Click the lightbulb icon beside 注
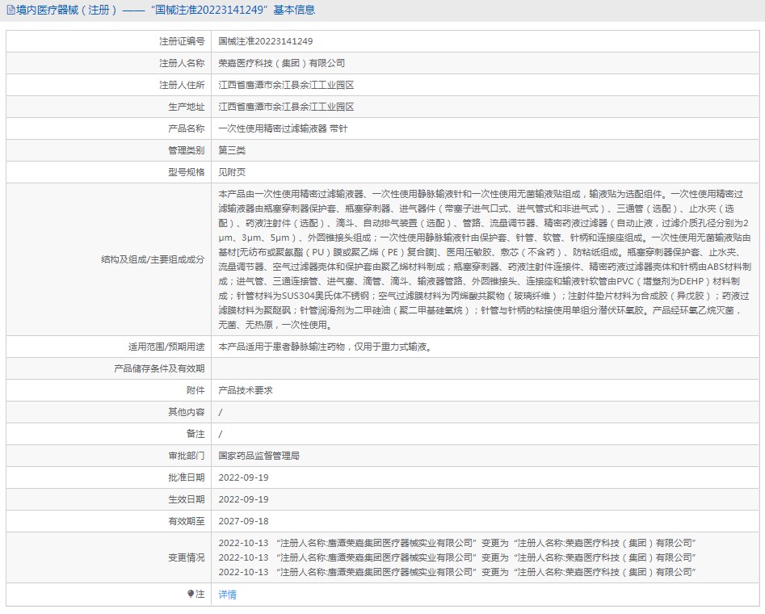The image size is (765, 614). pos(191,594)
